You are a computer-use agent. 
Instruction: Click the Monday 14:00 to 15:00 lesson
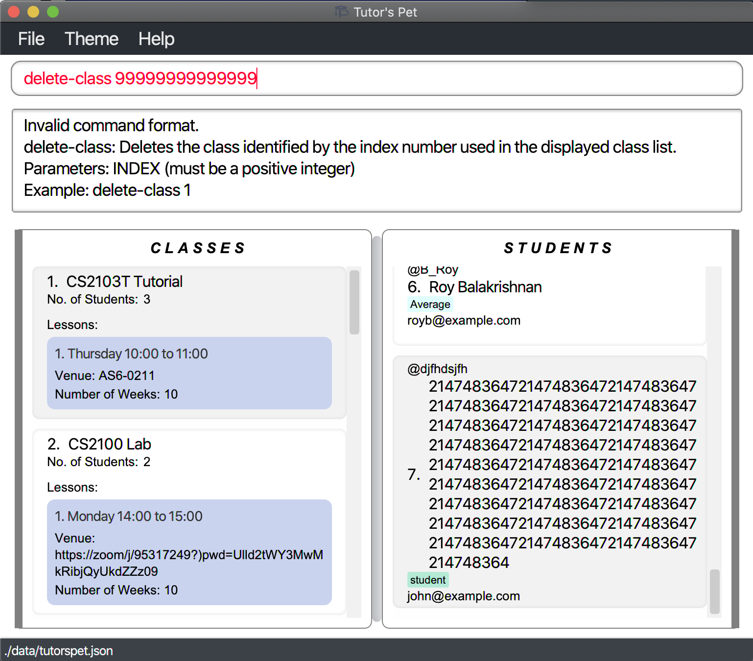click(x=189, y=552)
